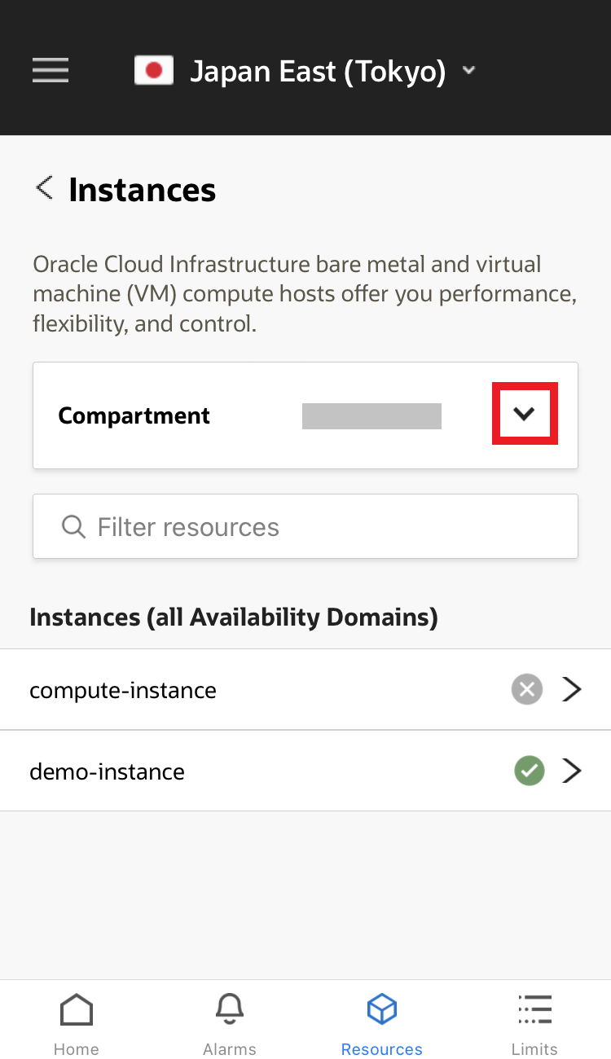The image size is (611, 1059).
Task: Go back using the arrow beside Instances
Action: click(44, 188)
